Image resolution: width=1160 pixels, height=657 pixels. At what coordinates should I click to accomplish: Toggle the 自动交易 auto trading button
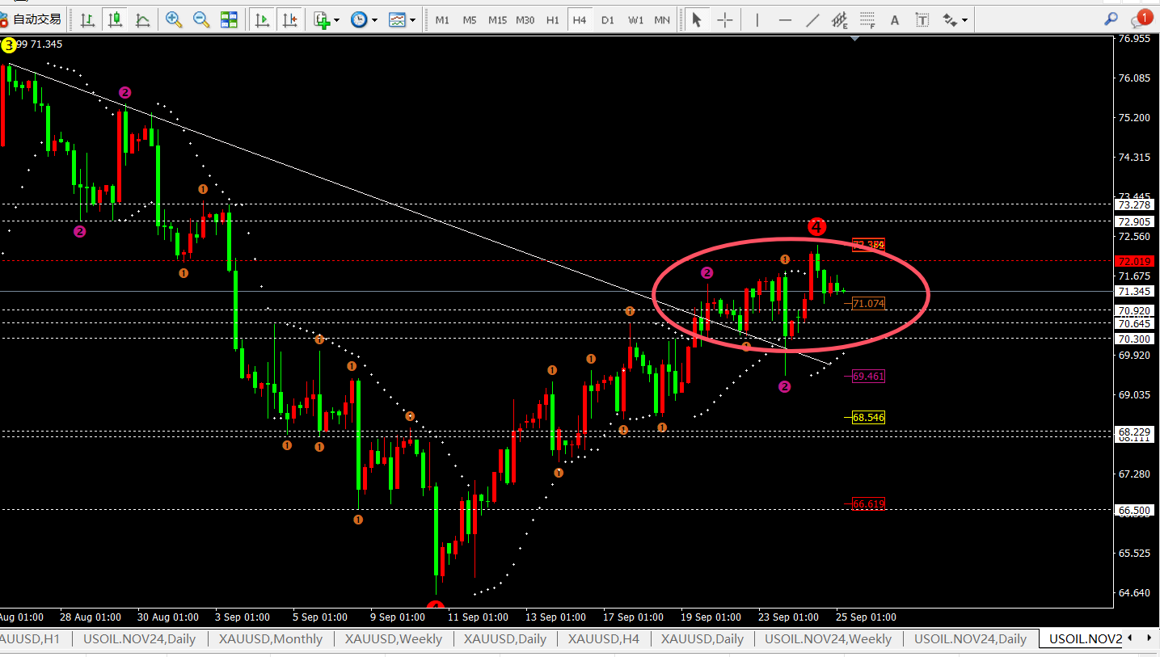click(x=31, y=19)
